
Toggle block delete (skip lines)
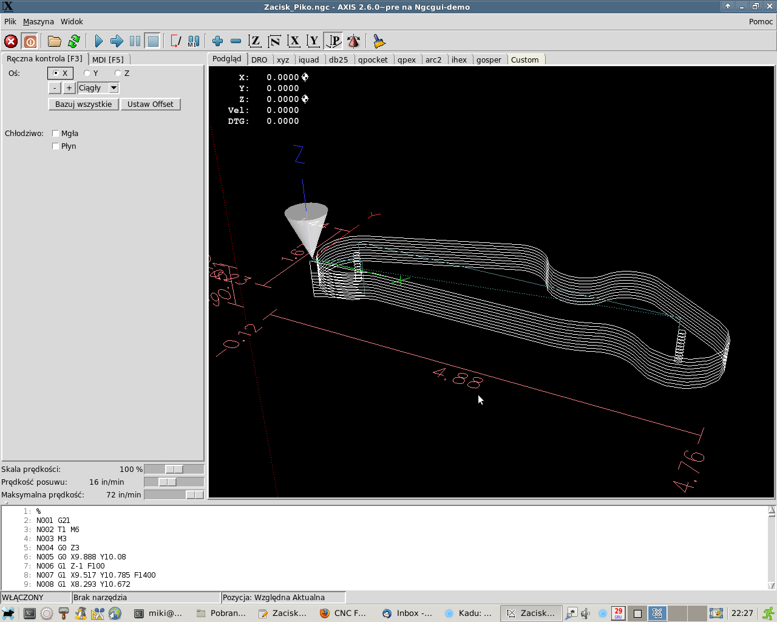pyautogui.click(x=175, y=41)
